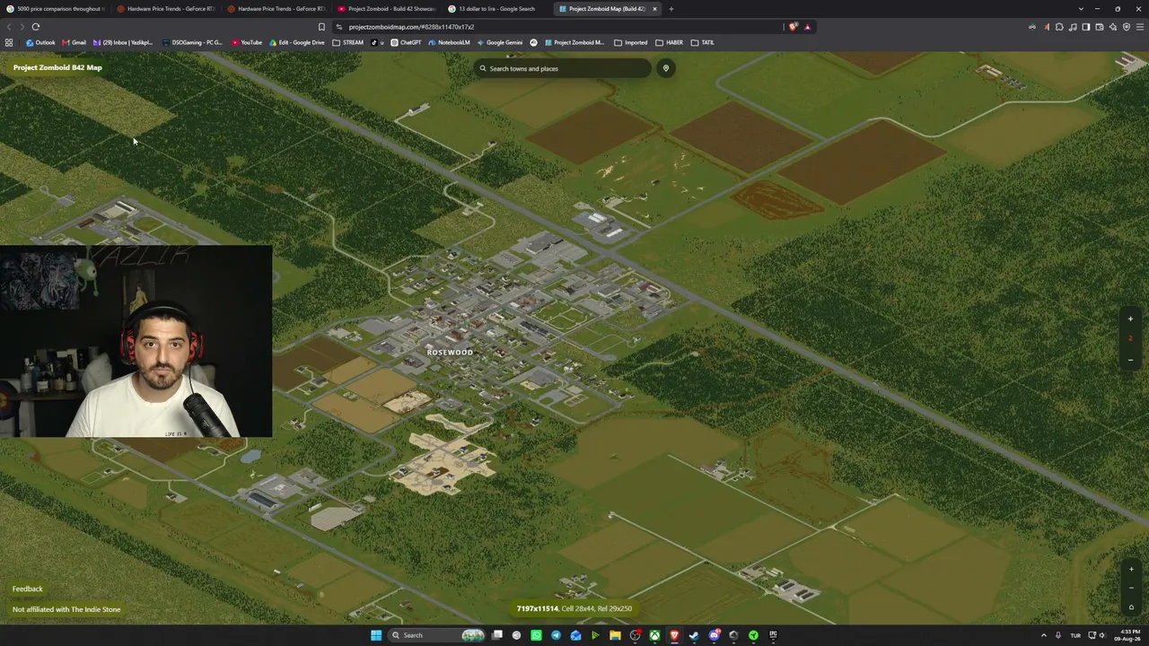Viewport: 1149px width, 646px height.
Task: Zoom out with the lower minus button
Action: point(1131,588)
